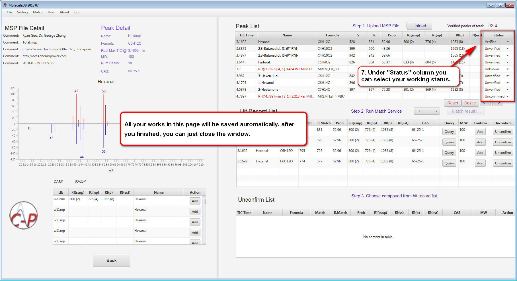Open the Match menu
The height and width of the screenshot is (281, 517).
[x=38, y=12]
